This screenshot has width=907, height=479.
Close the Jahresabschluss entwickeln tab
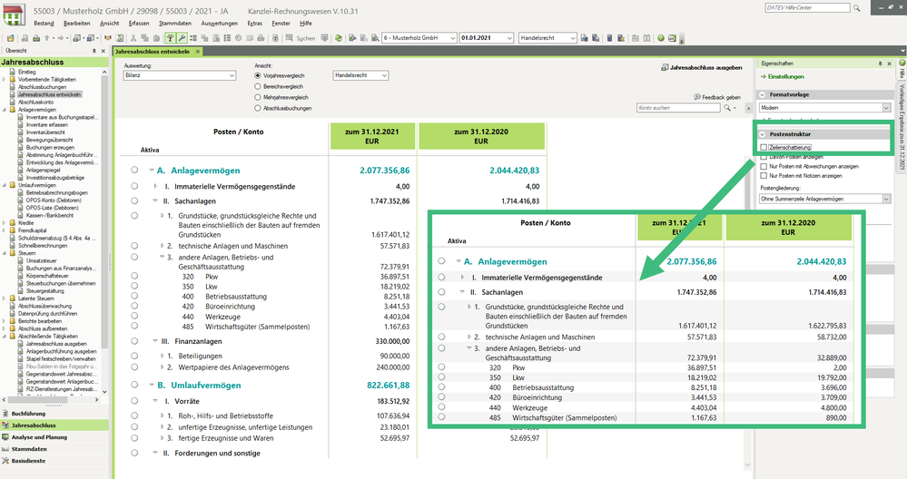pyautogui.click(x=197, y=52)
